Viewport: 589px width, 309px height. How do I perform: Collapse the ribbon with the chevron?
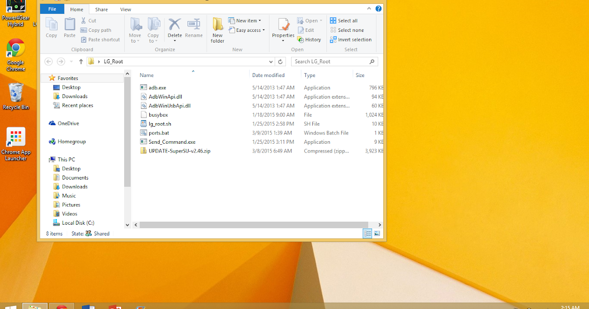370,9
